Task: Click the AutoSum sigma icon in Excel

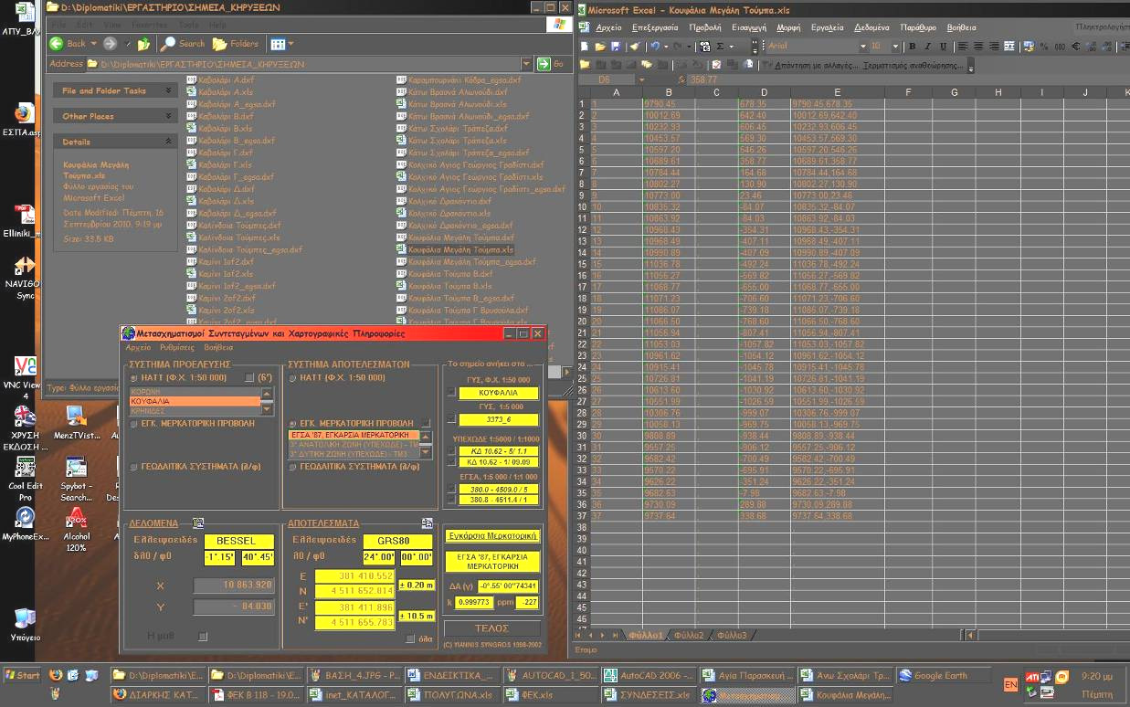Action: (721, 46)
